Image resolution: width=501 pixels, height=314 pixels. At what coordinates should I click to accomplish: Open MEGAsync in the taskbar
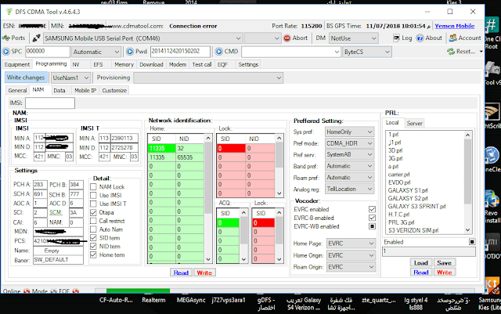tap(191, 300)
